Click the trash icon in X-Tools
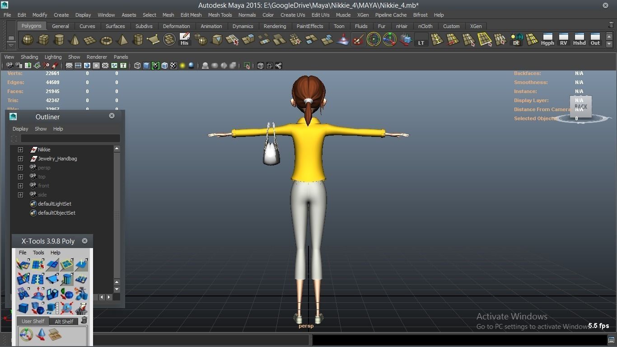The height and width of the screenshot is (347, 617). 84,320
